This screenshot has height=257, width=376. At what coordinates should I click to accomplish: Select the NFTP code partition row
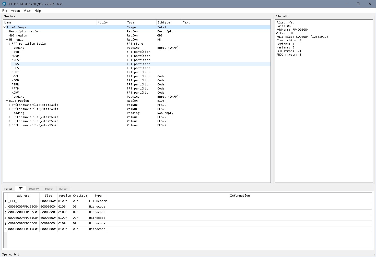pyautogui.click(x=137, y=88)
